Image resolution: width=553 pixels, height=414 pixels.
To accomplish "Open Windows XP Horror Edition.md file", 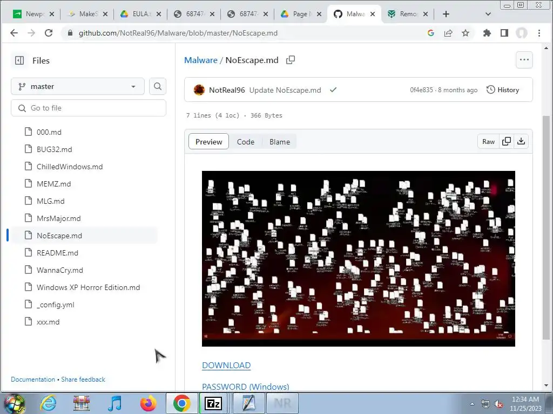I will pos(88,287).
